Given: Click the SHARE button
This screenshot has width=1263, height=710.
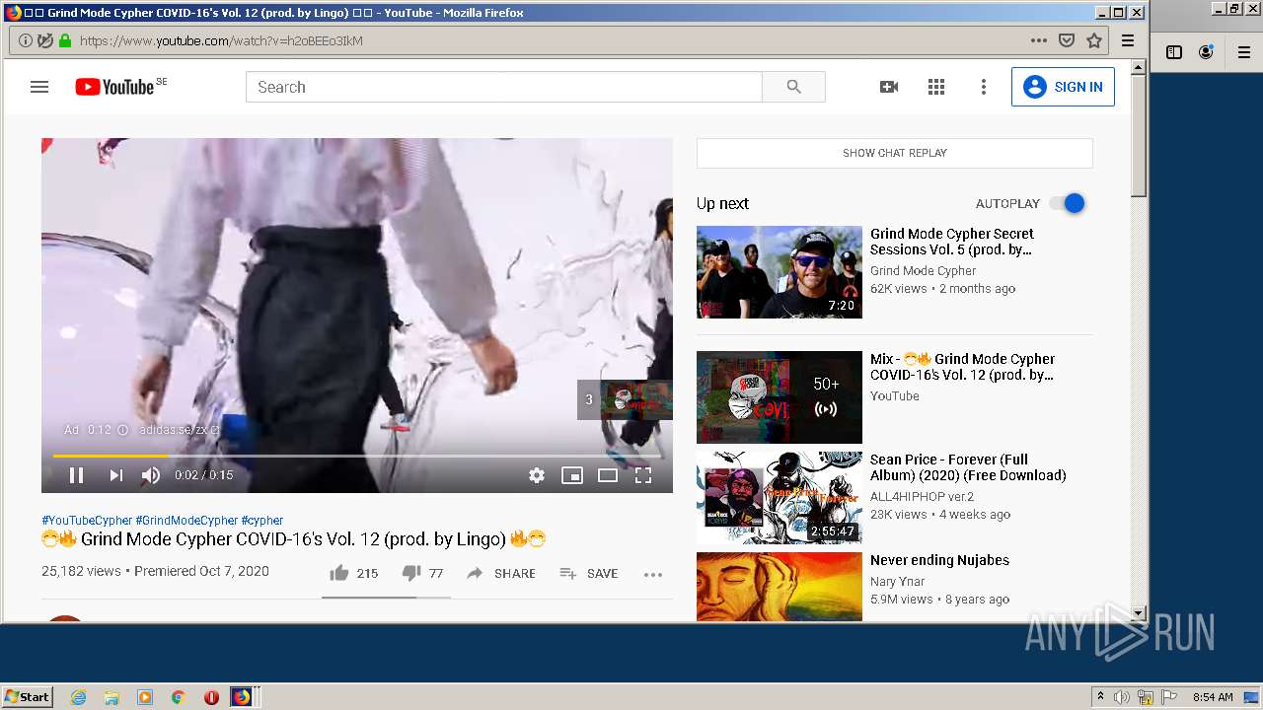Looking at the screenshot, I should tap(501, 573).
